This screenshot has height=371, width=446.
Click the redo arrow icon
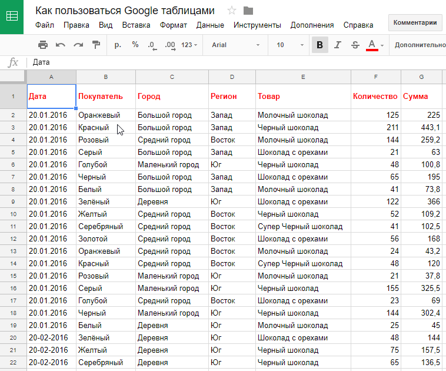tap(78, 45)
